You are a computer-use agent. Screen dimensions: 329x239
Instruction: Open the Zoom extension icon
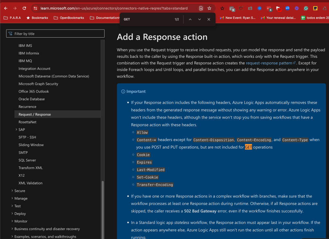click(x=288, y=8)
